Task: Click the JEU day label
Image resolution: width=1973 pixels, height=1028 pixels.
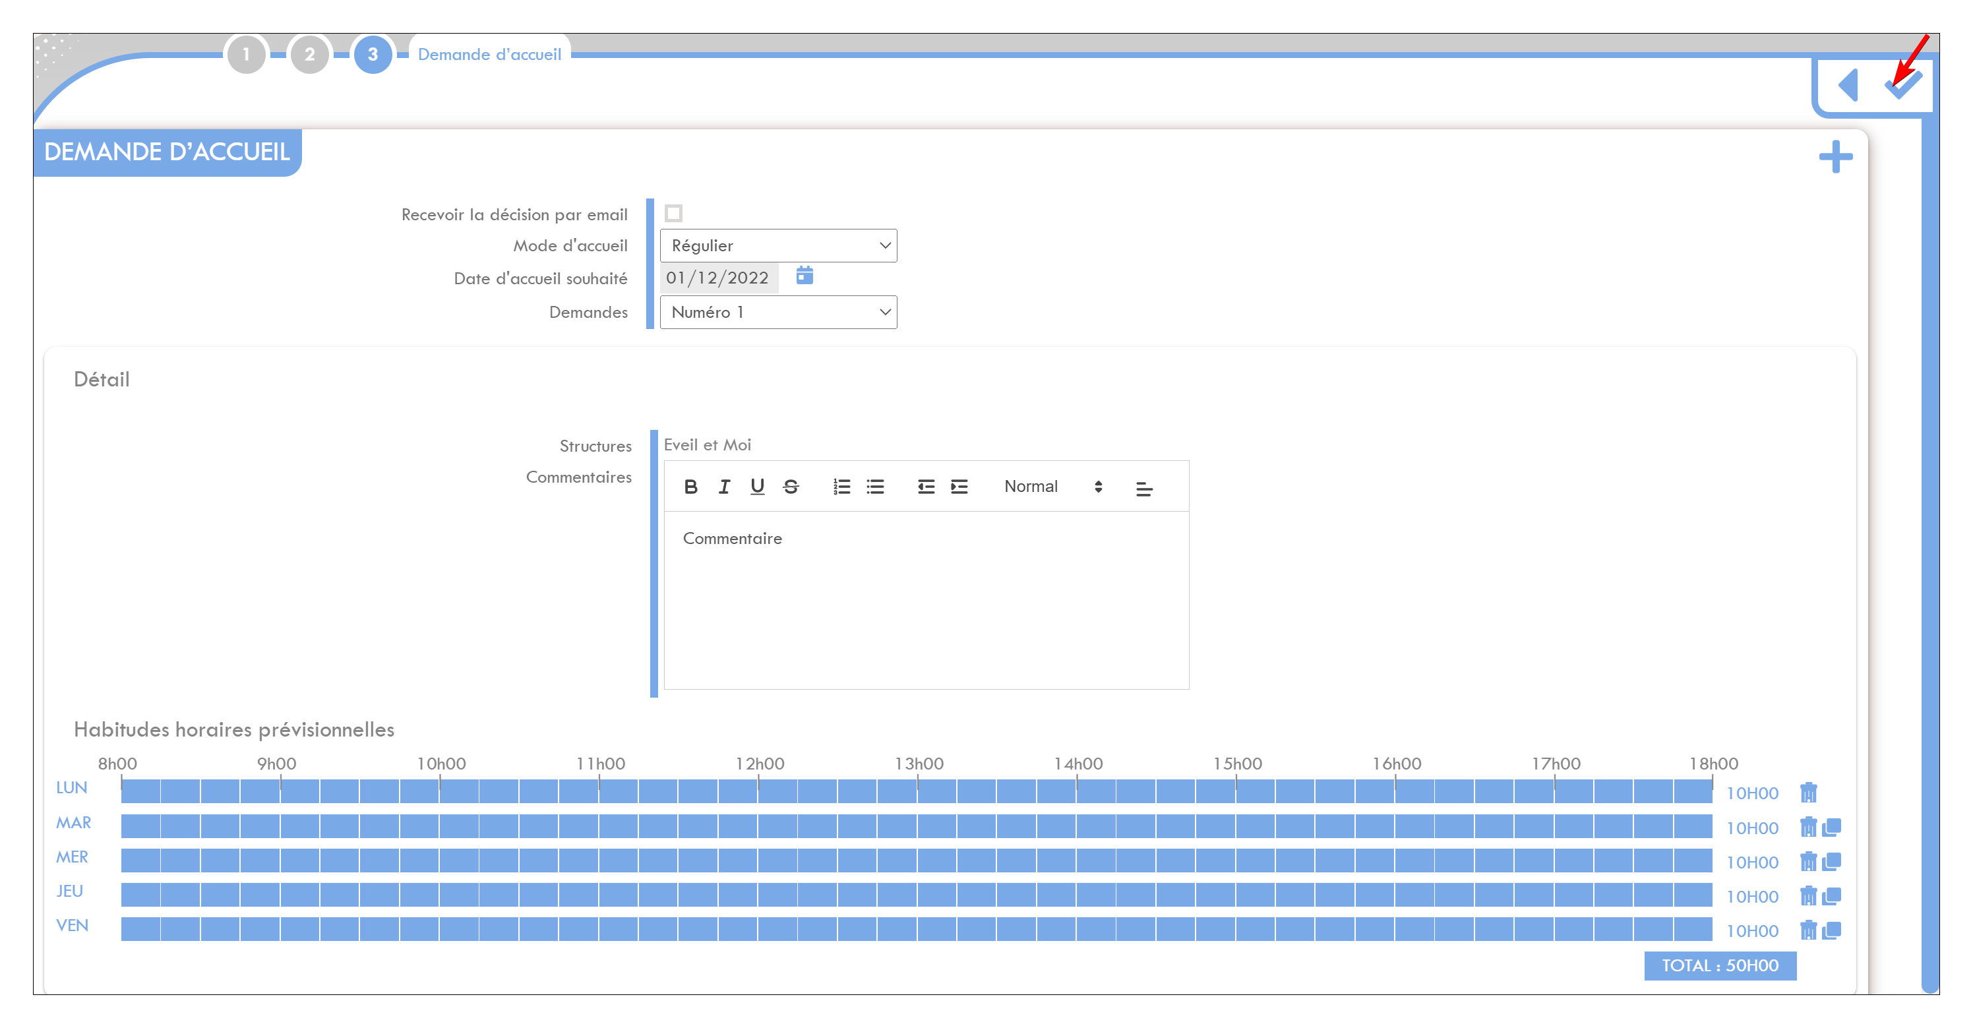Action: pyautogui.click(x=70, y=891)
